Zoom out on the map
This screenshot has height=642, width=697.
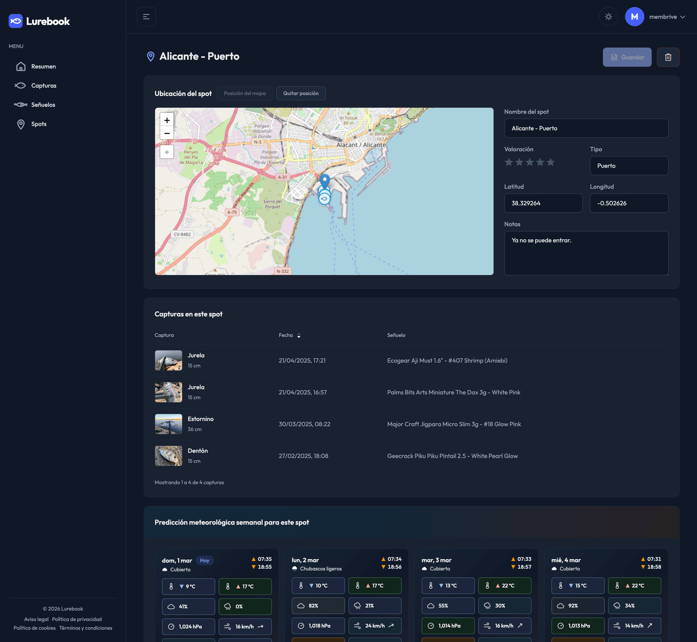[x=167, y=133]
